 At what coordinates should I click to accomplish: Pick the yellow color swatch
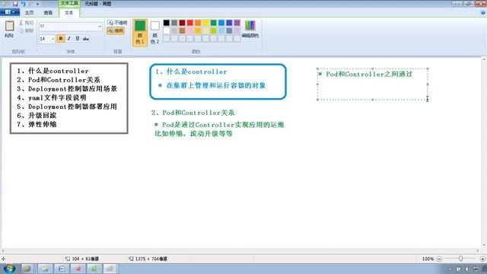point(205,23)
